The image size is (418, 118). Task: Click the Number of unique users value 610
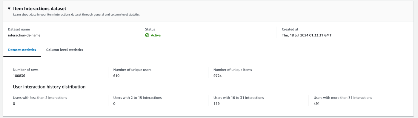116,76
